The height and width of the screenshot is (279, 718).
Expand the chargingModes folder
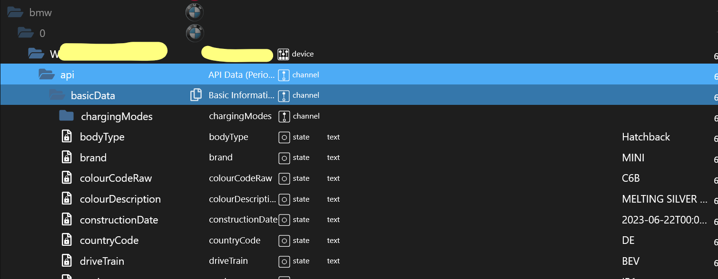[67, 116]
